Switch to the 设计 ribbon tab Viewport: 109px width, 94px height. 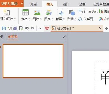(66, 4)
